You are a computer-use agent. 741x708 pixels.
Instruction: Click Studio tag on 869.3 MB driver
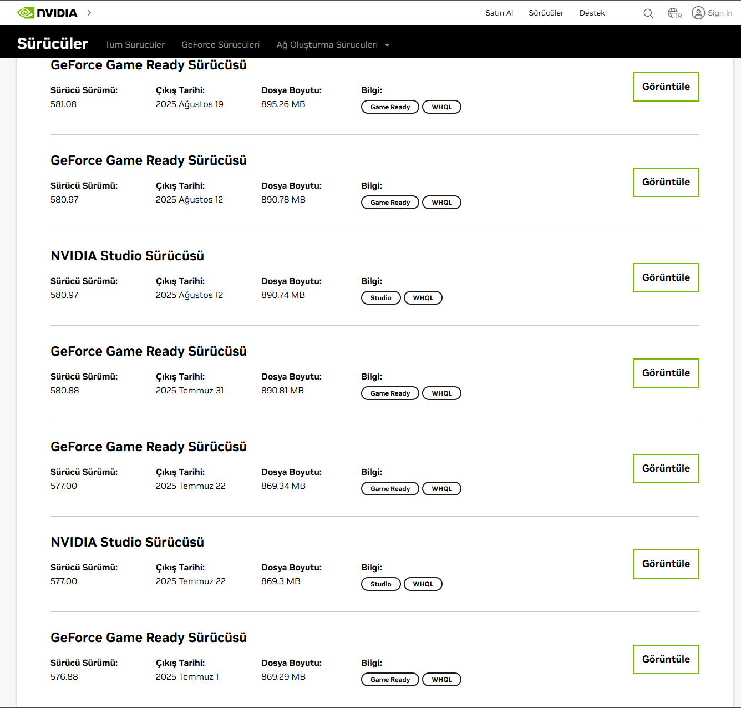(380, 584)
